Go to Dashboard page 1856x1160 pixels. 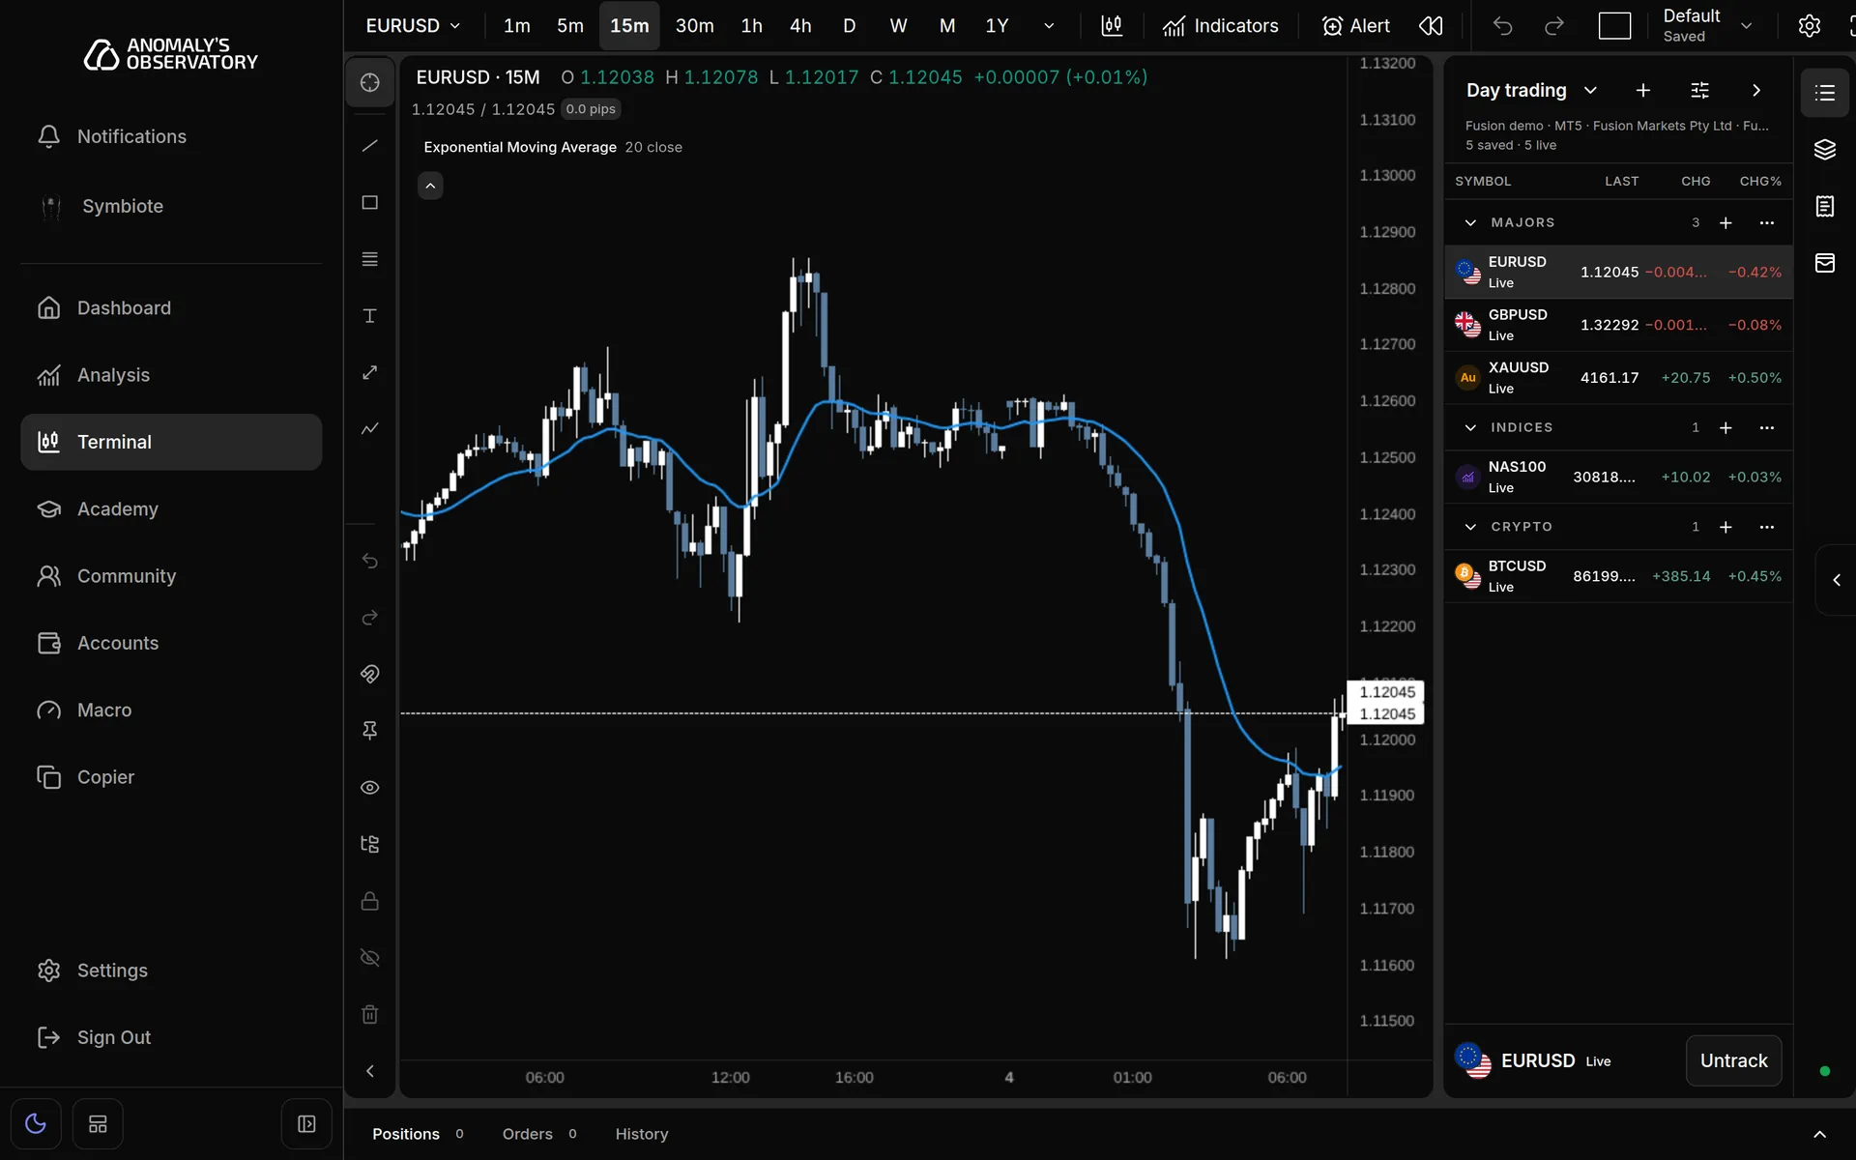pos(171,307)
